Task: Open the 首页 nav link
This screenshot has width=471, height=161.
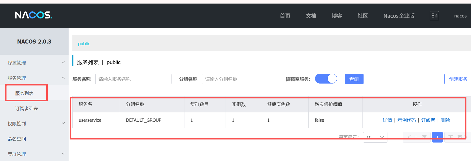Action: (x=285, y=16)
